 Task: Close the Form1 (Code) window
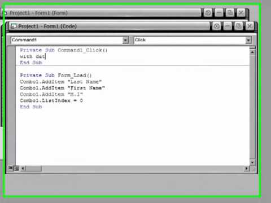click(250, 26)
